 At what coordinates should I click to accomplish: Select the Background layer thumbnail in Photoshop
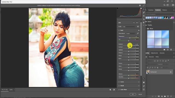tap(148, 72)
